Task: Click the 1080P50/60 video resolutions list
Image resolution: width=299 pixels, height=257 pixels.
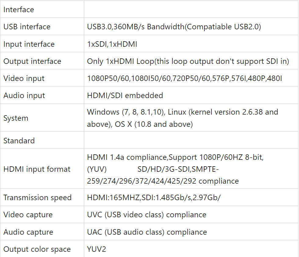Action: point(185,78)
